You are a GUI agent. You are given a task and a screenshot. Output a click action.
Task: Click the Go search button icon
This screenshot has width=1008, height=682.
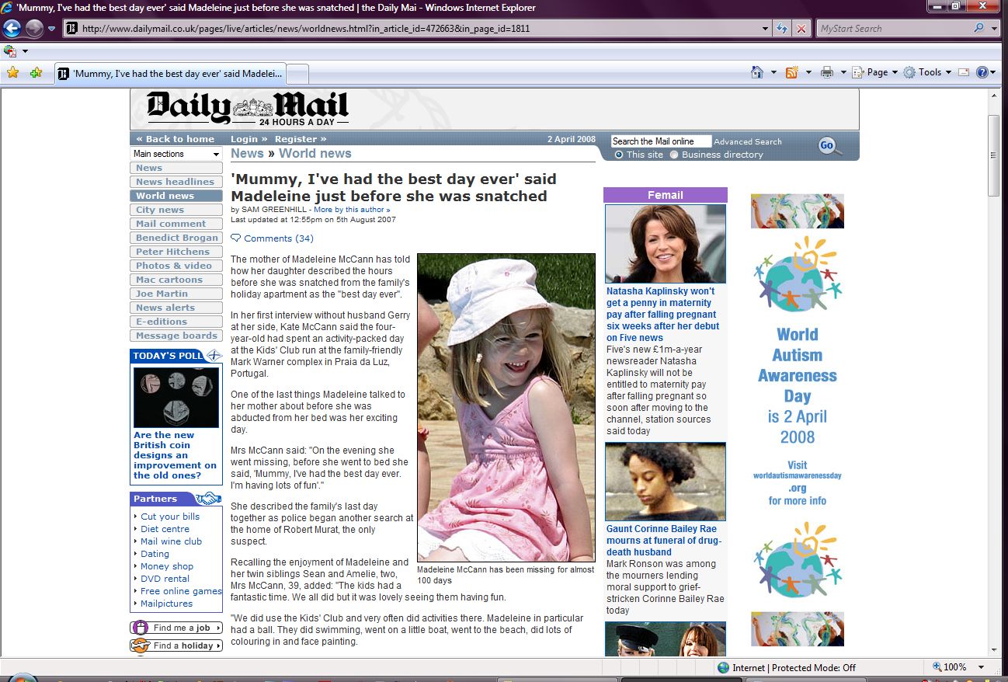[x=828, y=145]
